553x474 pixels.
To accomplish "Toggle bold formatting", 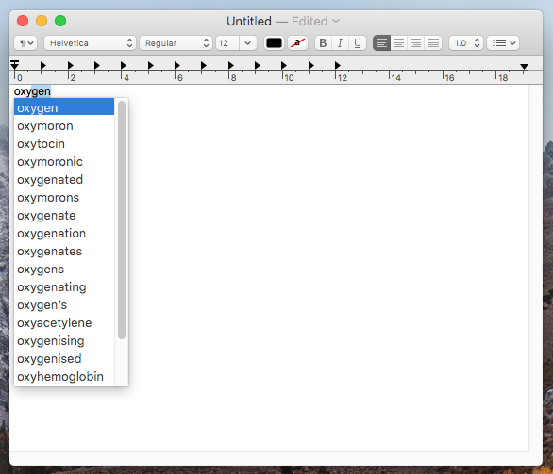I will (323, 43).
